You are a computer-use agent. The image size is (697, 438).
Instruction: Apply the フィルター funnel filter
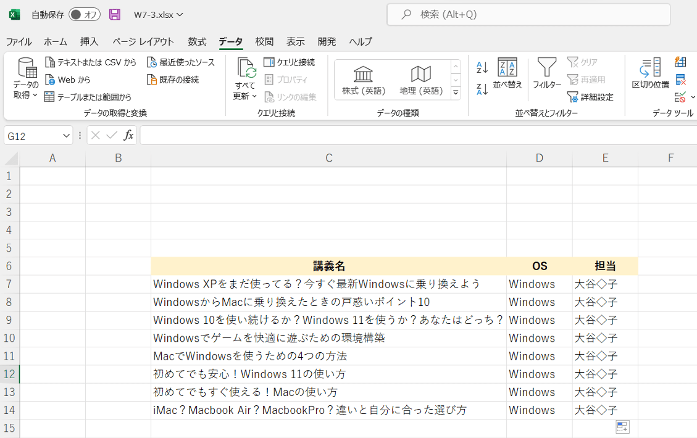coord(547,74)
